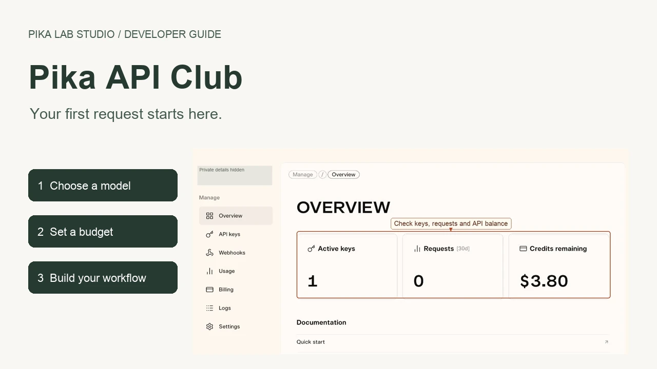Click the Manage sidebar section label
Viewport: 657px width, 369px height.
tap(209, 197)
